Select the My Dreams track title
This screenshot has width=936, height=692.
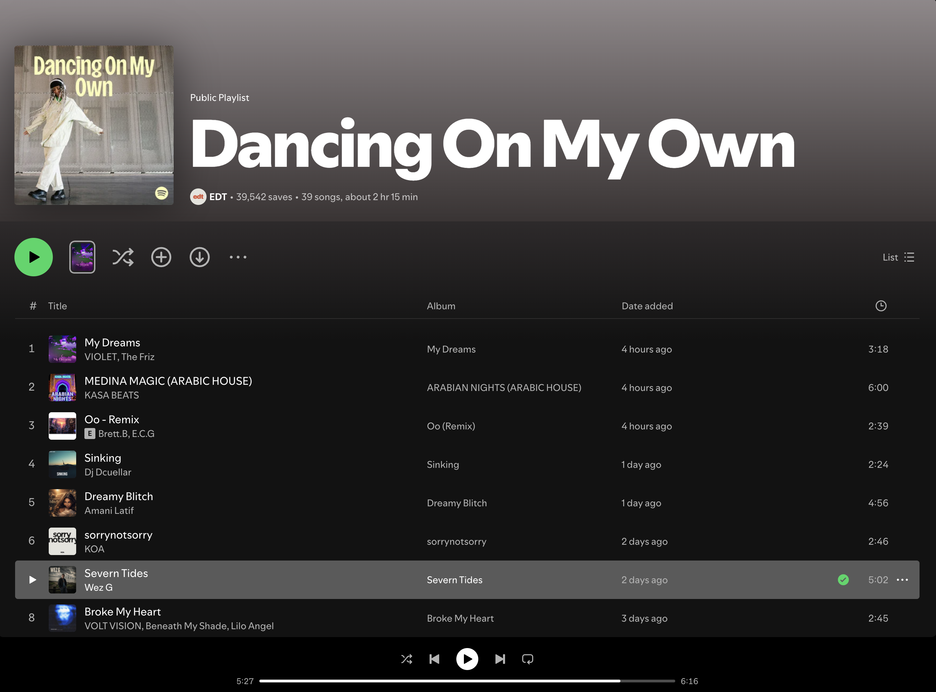112,342
